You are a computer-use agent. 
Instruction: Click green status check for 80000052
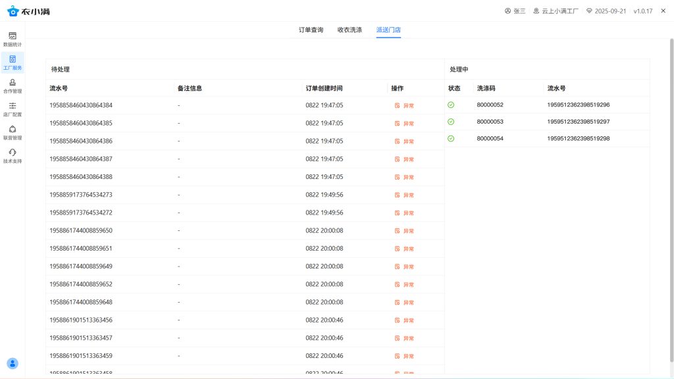click(451, 105)
